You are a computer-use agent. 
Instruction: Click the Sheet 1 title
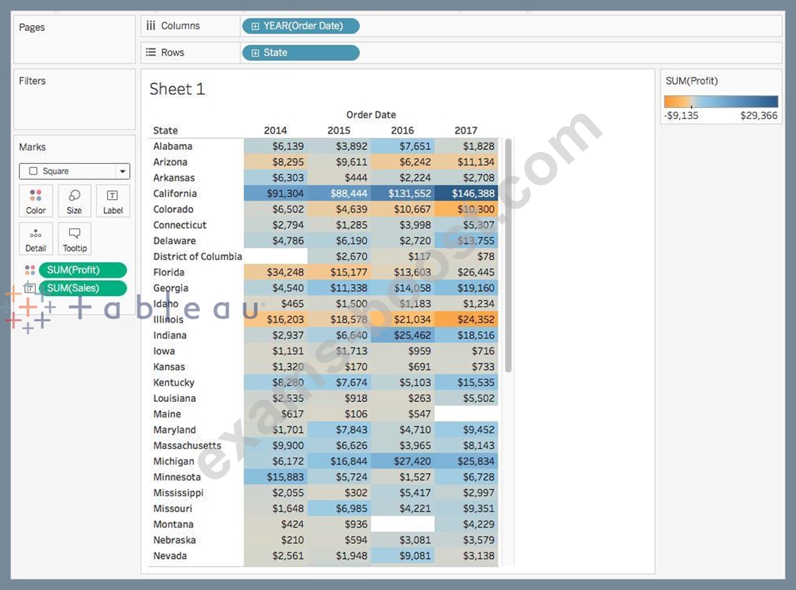(177, 89)
